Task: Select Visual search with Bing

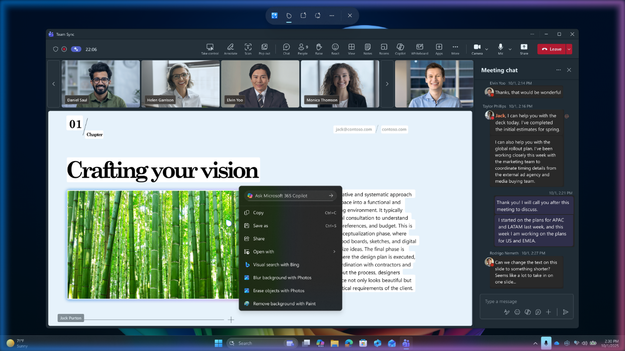Action: (291, 265)
